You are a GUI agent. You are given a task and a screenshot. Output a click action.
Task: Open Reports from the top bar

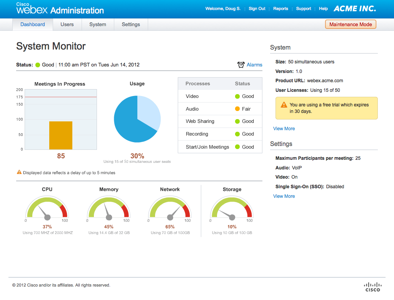(x=280, y=8)
